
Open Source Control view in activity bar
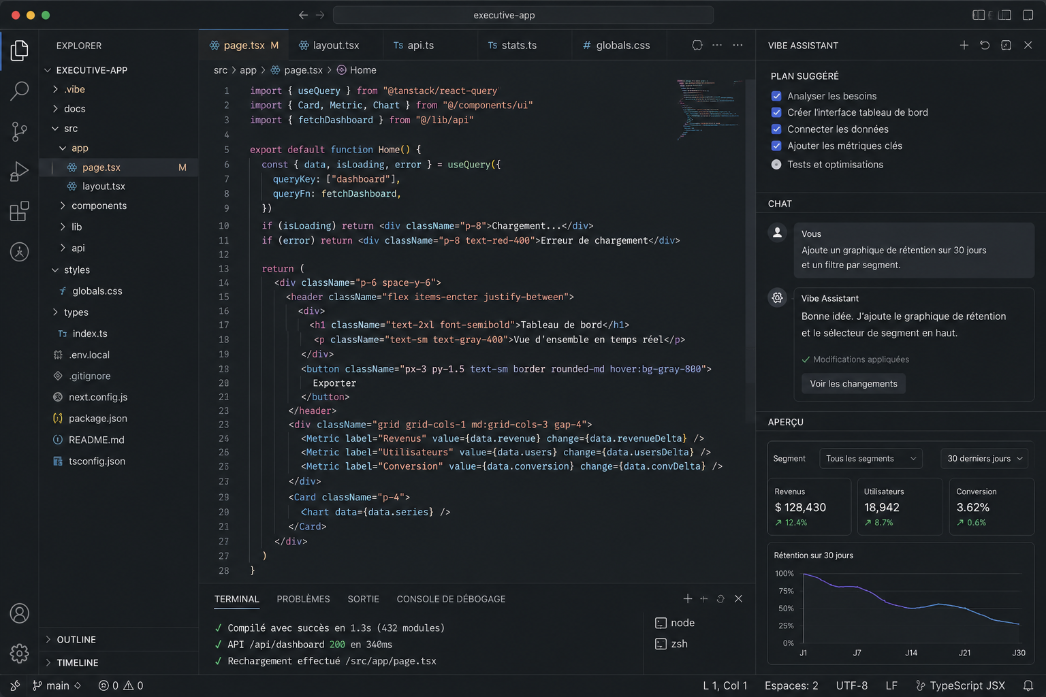click(19, 131)
